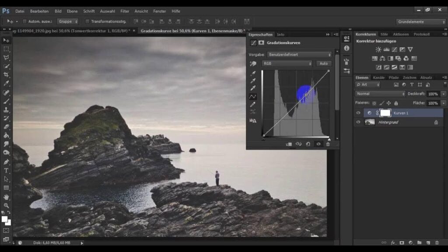Screen dimensions: 448x252
Task: Hide the Kurven 1 layer
Action: pos(358,113)
